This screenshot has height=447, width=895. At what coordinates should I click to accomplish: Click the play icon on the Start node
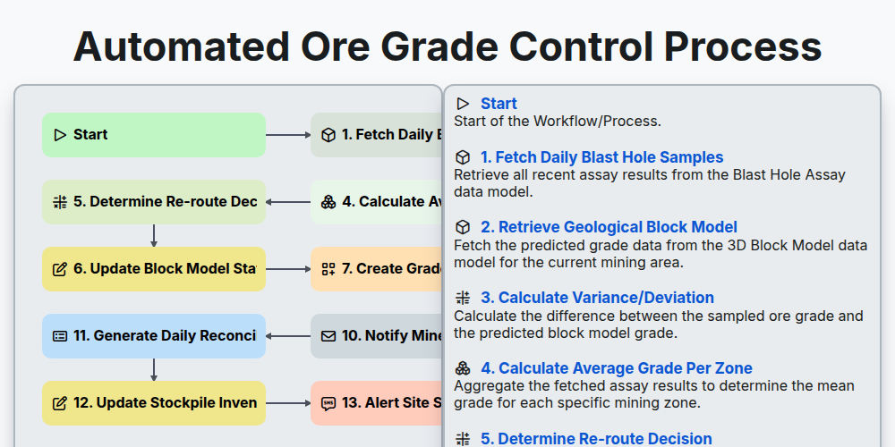60,135
